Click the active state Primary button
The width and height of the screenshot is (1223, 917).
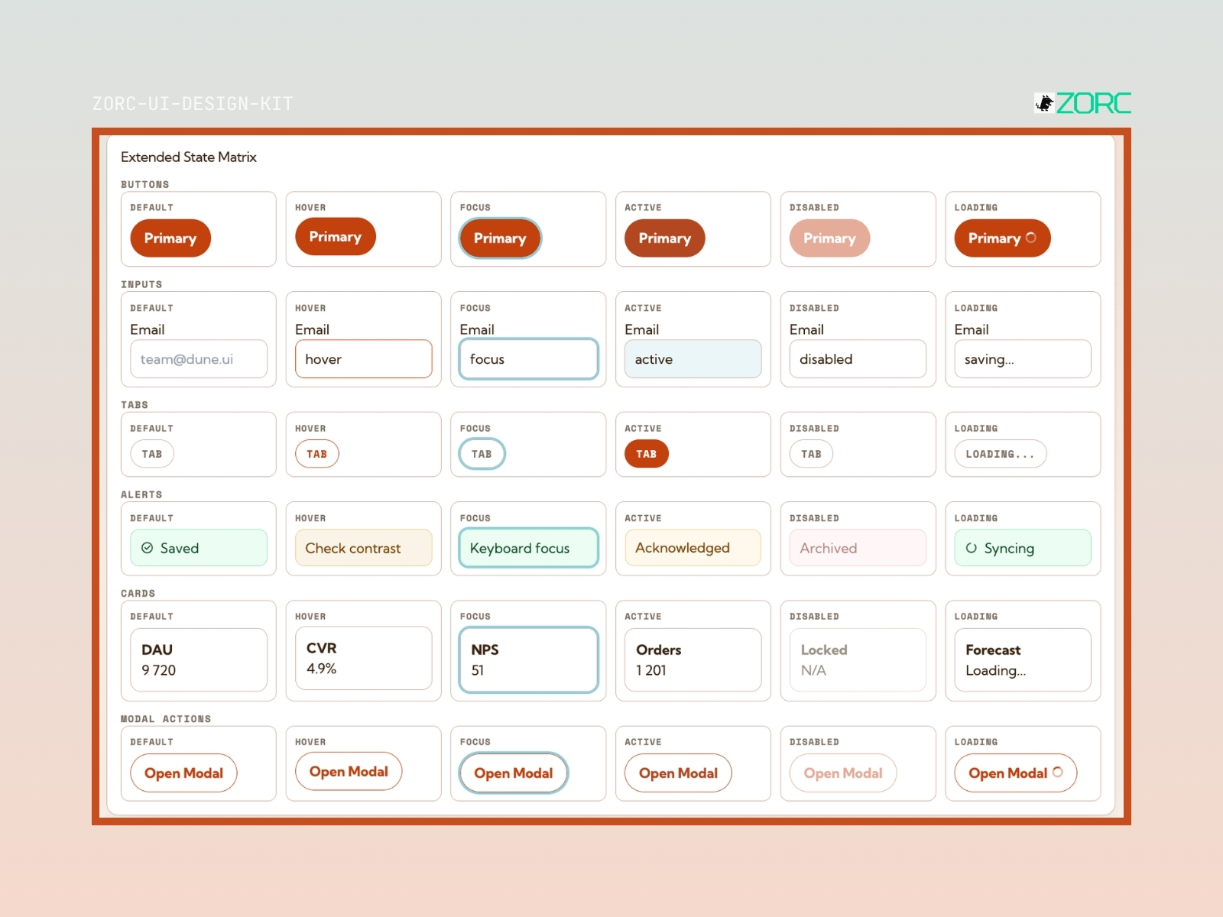click(665, 238)
